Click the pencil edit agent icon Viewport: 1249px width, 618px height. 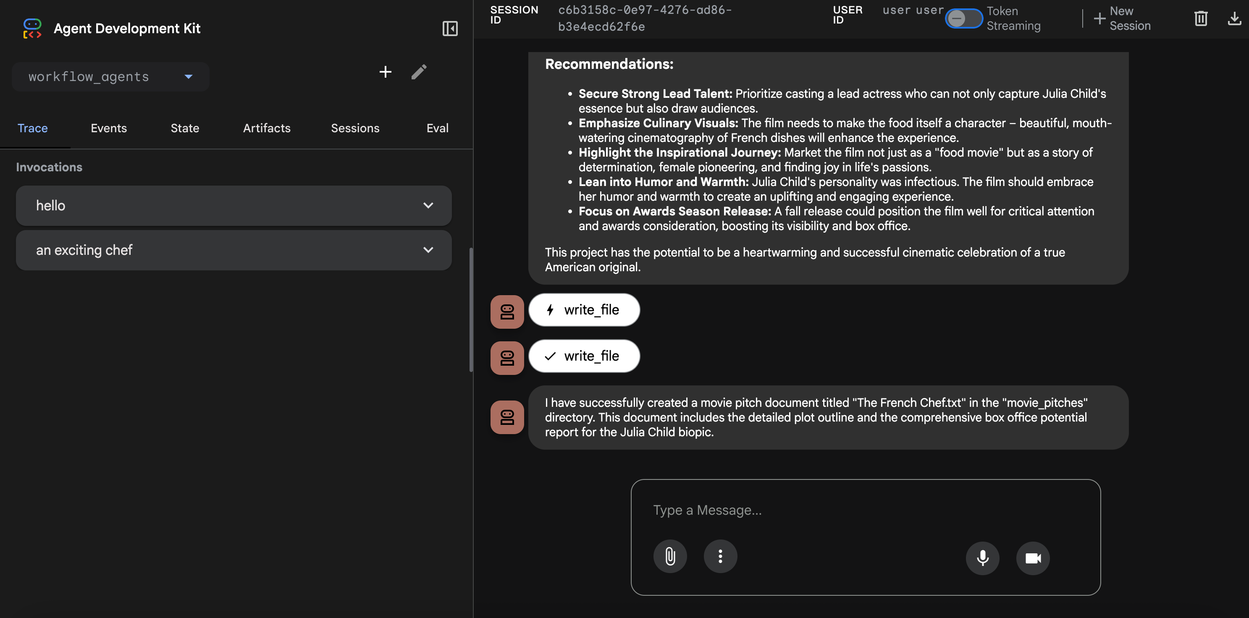(x=419, y=72)
